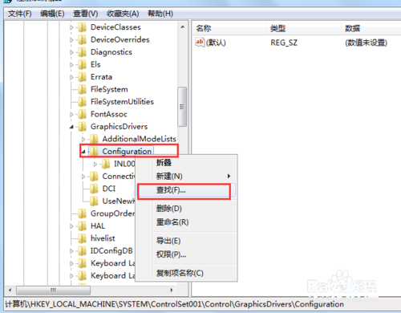Click the Els folder icon

tap(83, 65)
